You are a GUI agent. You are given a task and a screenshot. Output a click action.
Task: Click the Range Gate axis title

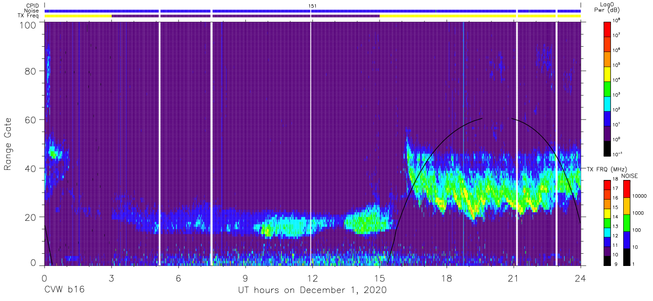pyautogui.click(x=8, y=144)
